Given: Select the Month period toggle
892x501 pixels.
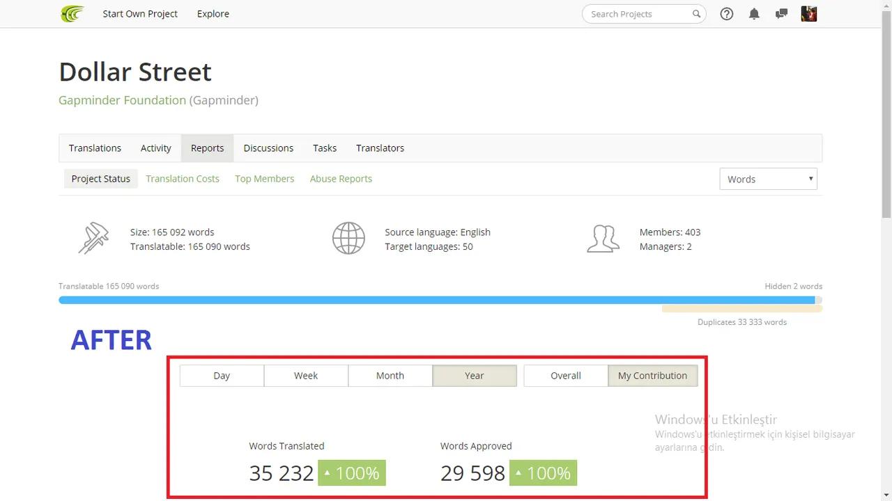Looking at the screenshot, I should pos(390,376).
